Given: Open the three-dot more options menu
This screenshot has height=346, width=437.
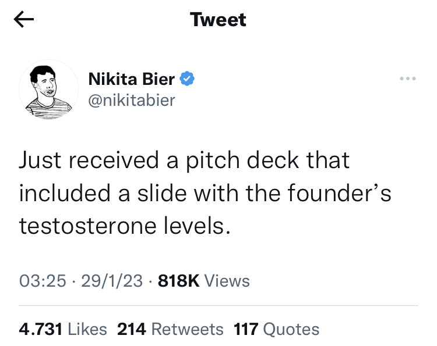Looking at the screenshot, I should [408, 79].
